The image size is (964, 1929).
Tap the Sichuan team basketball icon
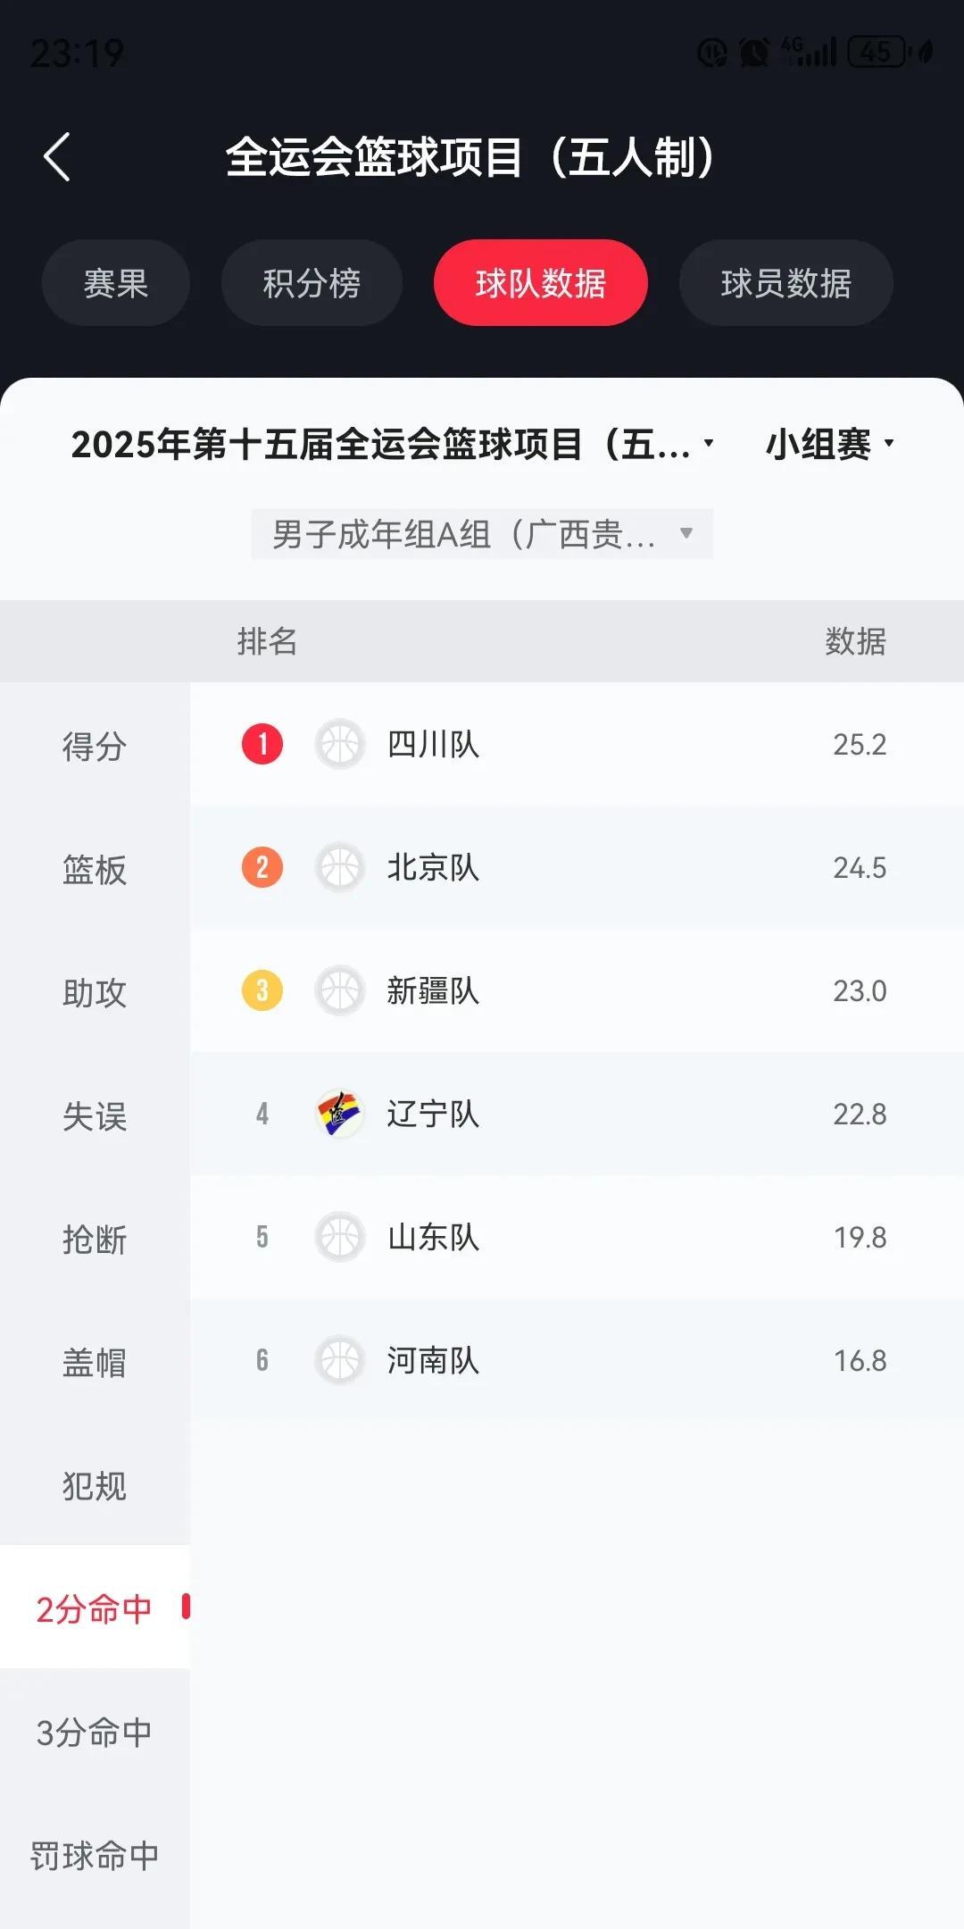click(340, 744)
